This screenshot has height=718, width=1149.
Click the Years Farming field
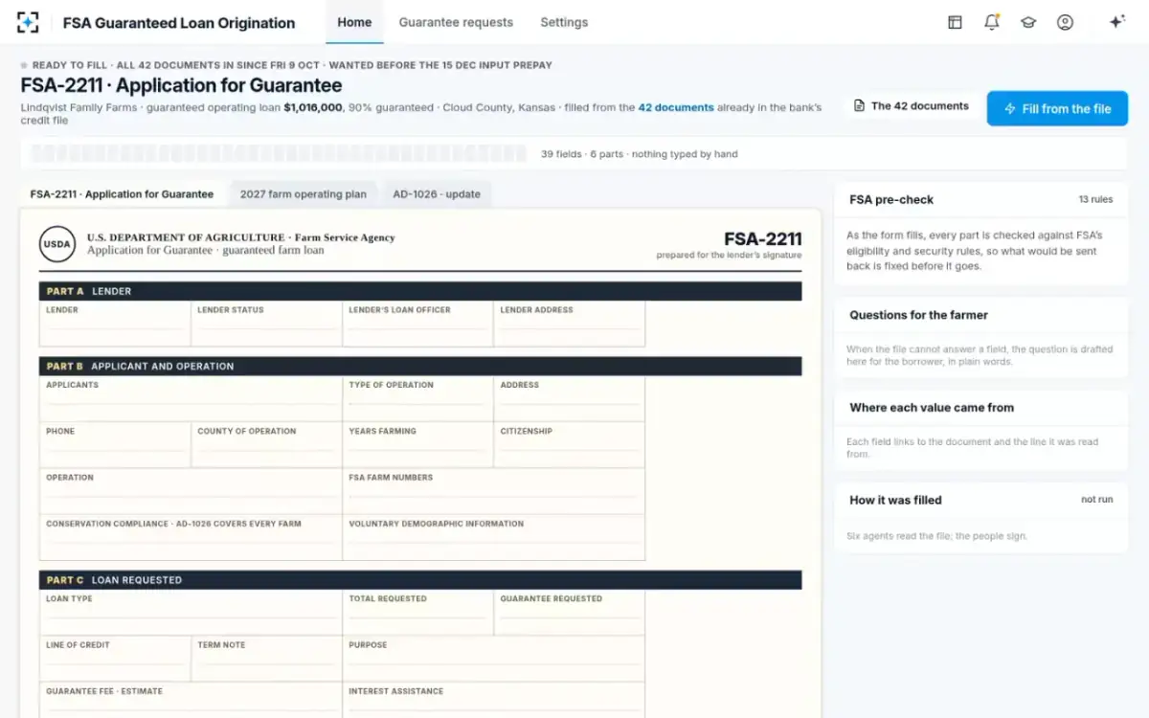coord(417,445)
